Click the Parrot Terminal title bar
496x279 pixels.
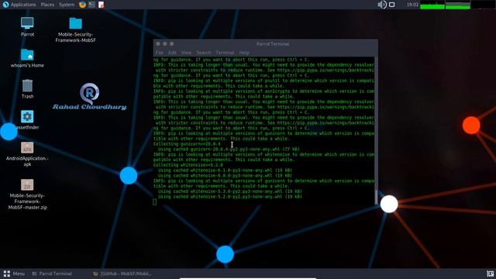click(x=265, y=44)
